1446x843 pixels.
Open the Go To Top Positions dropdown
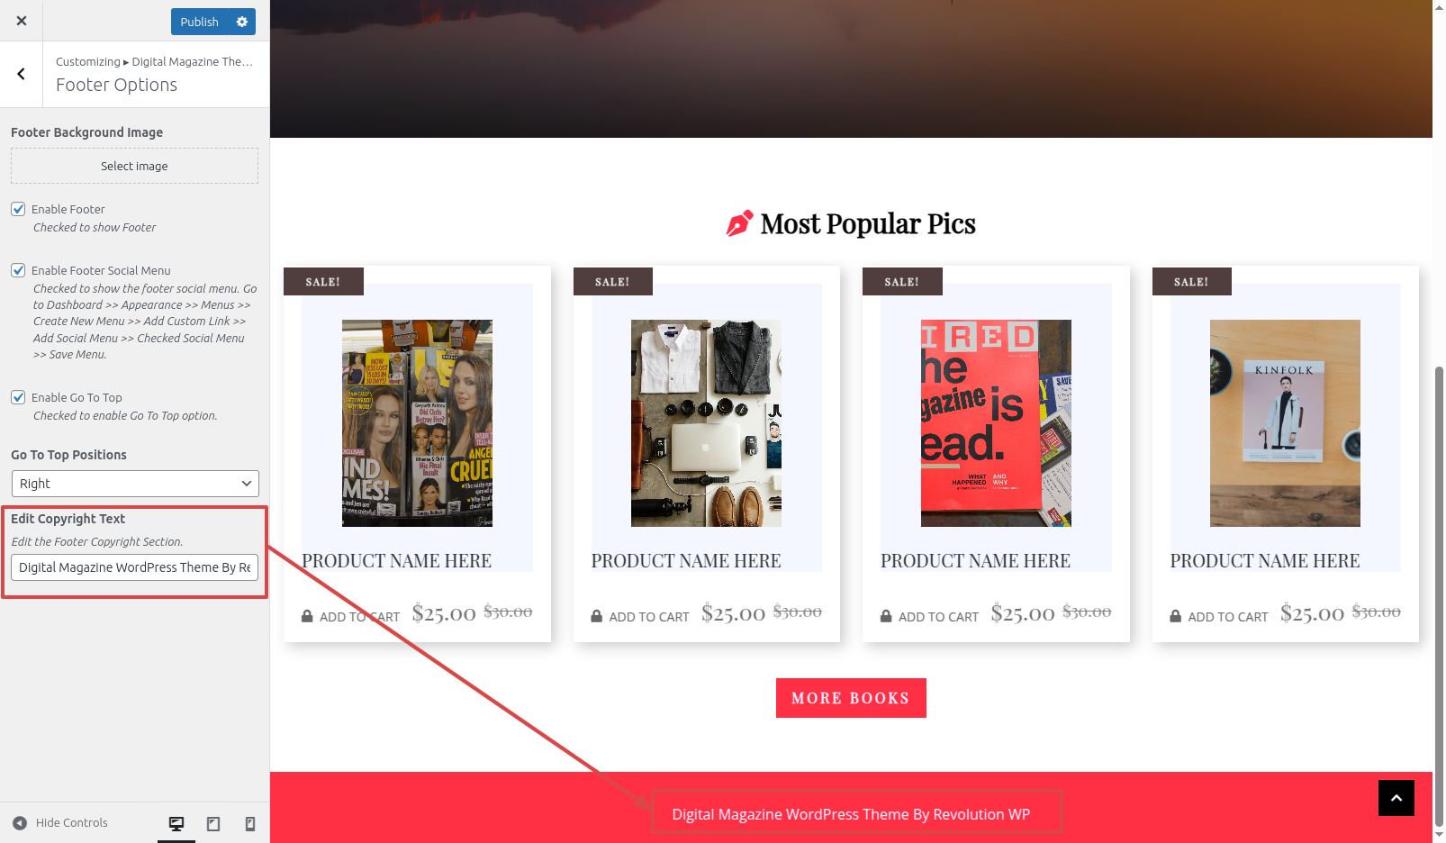(135, 484)
